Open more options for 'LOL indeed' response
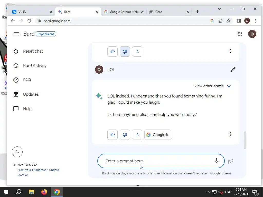This screenshot has height=197, width=263. tap(230, 134)
